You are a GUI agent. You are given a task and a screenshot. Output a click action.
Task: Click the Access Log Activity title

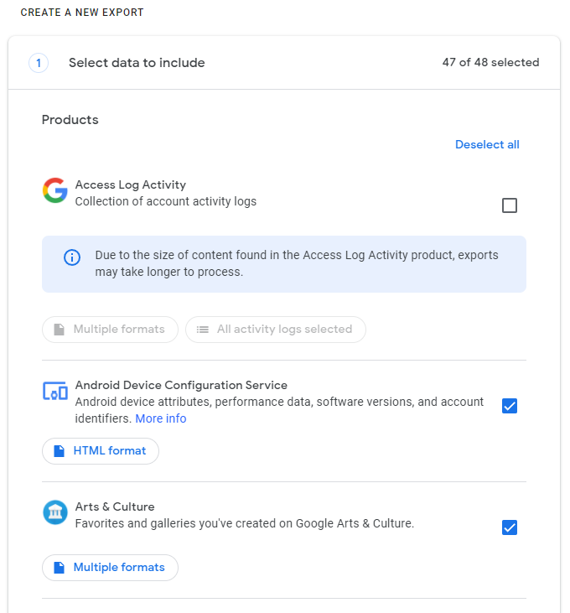131,184
